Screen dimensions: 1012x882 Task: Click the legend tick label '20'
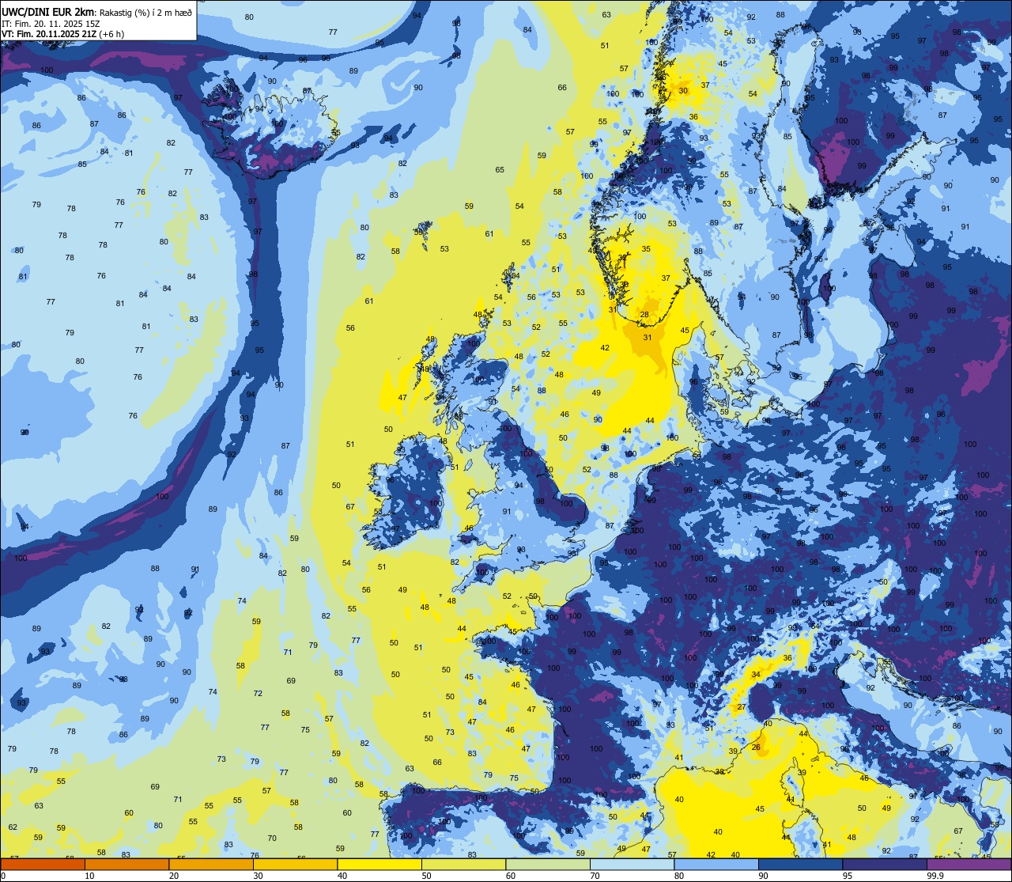[x=174, y=876]
